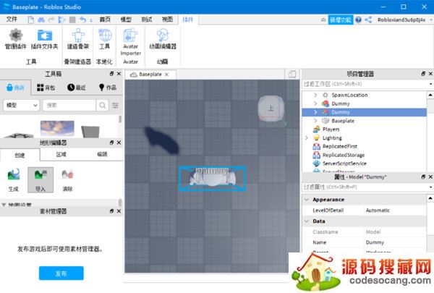Click the view orientation cube labeled 上
Viewport: 434px width, 293px height.
271,108
